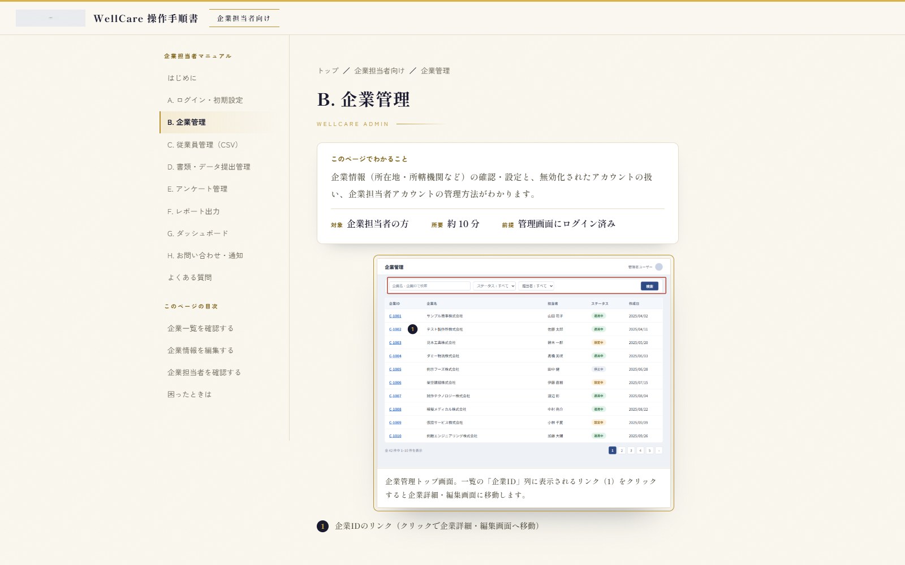Click the blue 検索 button
The height and width of the screenshot is (565, 905).
coord(649,286)
